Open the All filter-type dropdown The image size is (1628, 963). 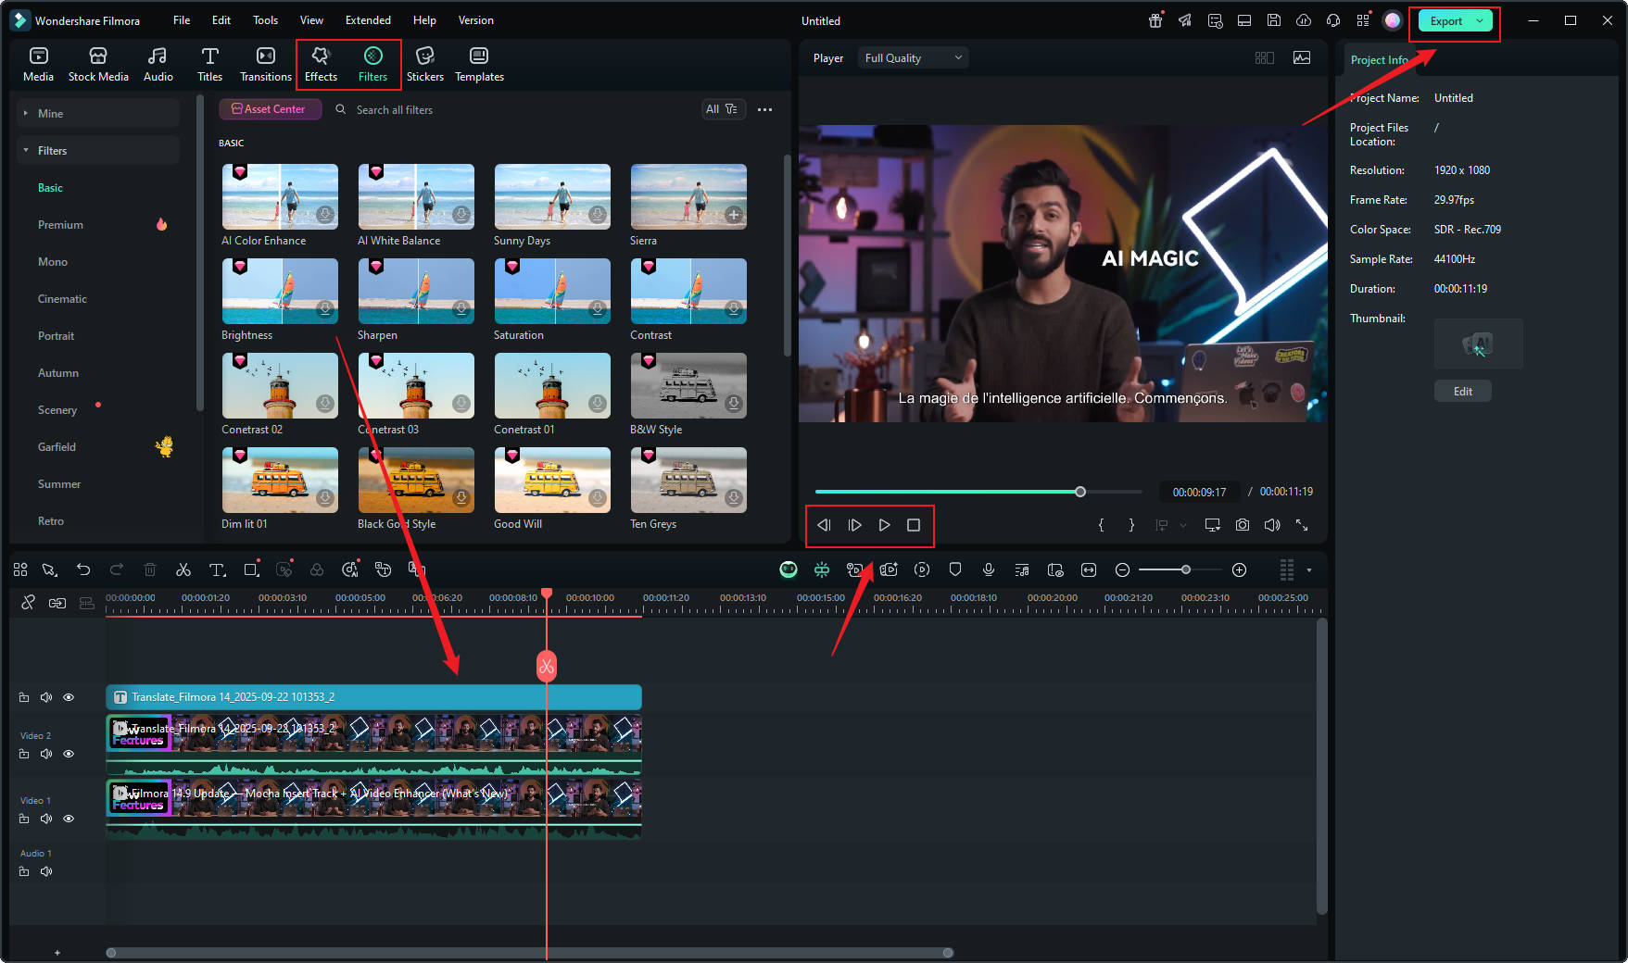[723, 109]
